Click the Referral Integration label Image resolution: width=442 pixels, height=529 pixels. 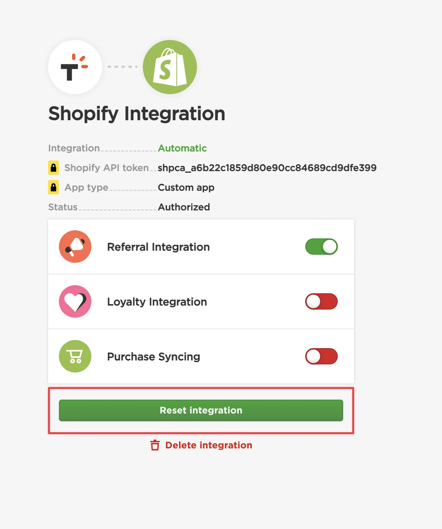pyautogui.click(x=158, y=247)
